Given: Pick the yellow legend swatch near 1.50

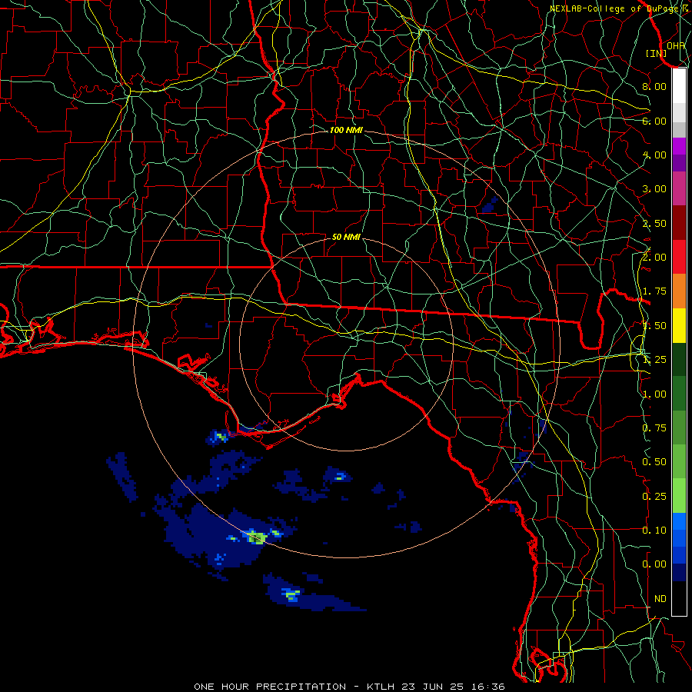Looking at the screenshot, I should pos(679,325).
